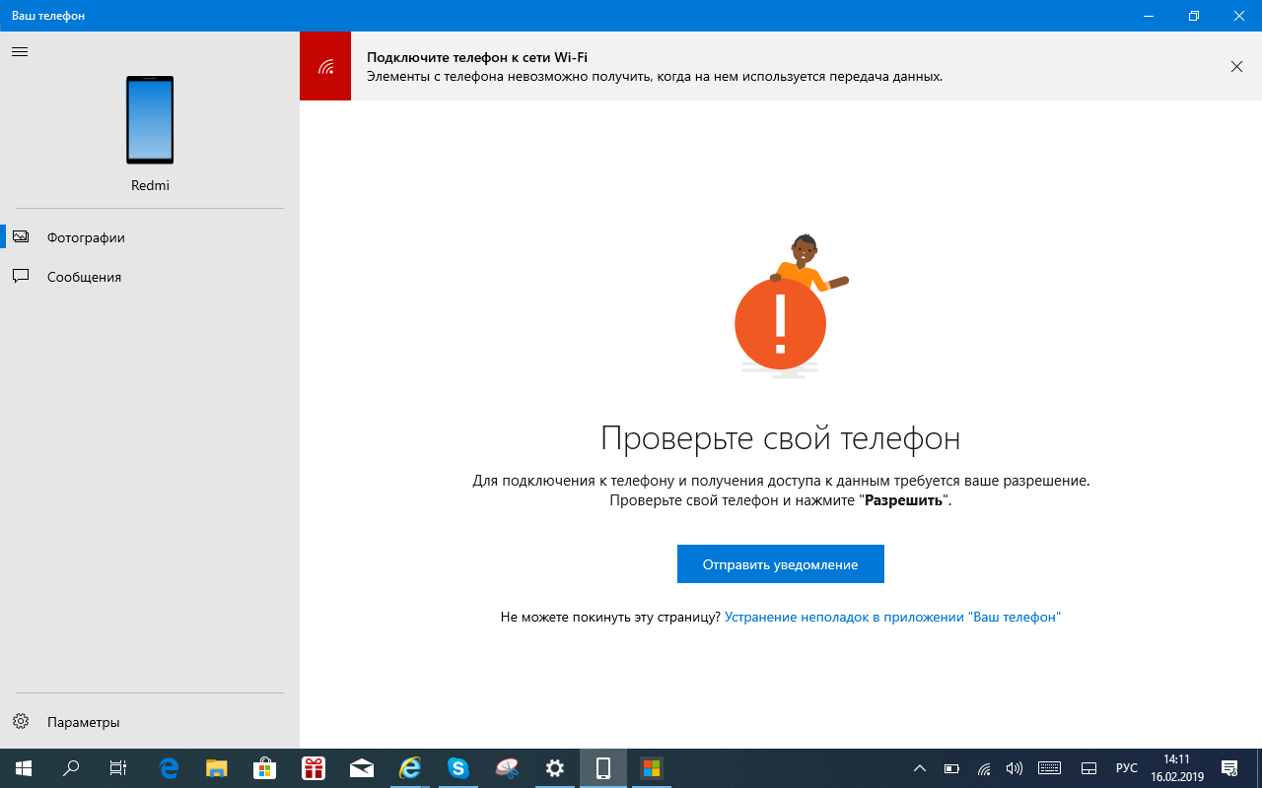Open Устранение неполадок troubleshooting link
The image size is (1262, 788).
point(892,617)
